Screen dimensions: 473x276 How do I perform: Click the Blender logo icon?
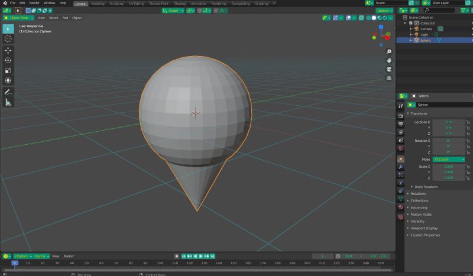pyautogui.click(x=5, y=3)
